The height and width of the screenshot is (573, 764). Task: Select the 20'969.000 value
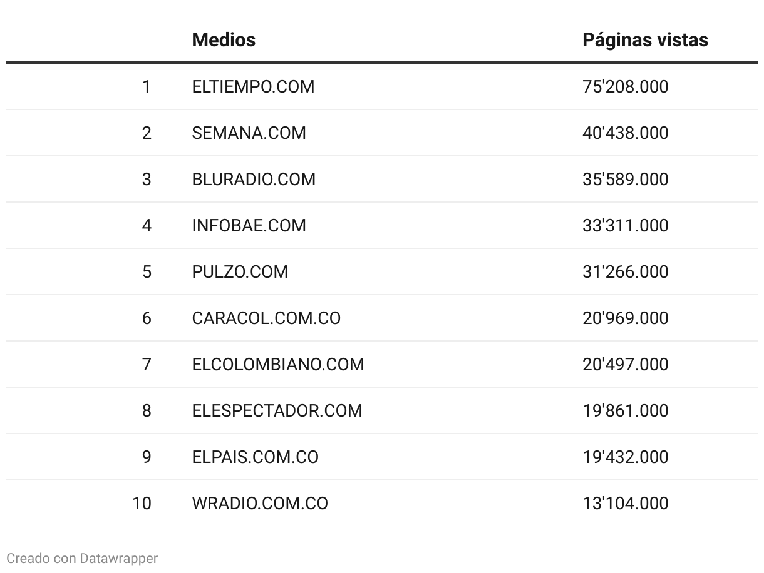coord(625,318)
